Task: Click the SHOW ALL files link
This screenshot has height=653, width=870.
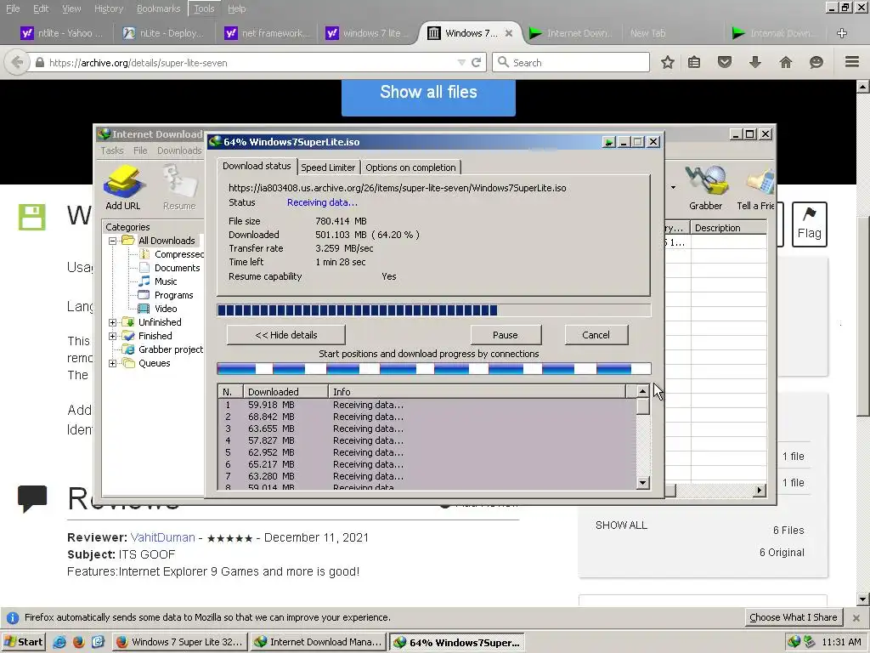Action: [621, 525]
